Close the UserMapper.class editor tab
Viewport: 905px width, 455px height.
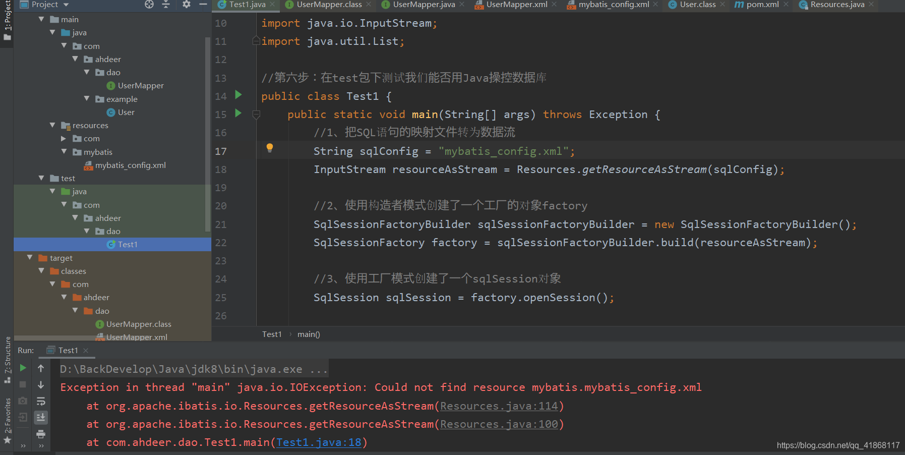pyautogui.click(x=369, y=5)
